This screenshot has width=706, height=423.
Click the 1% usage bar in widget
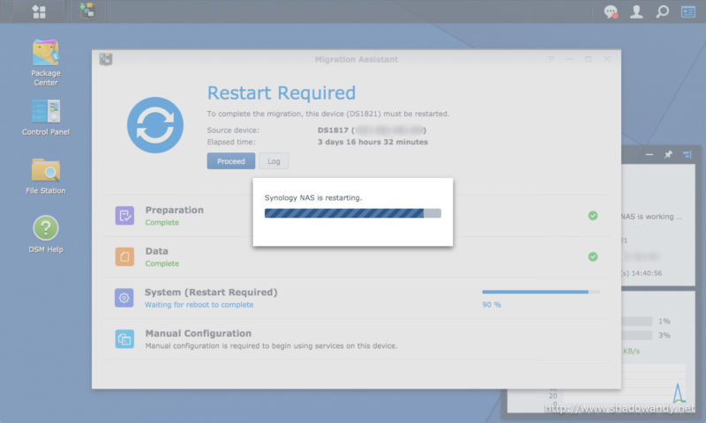tap(636, 321)
